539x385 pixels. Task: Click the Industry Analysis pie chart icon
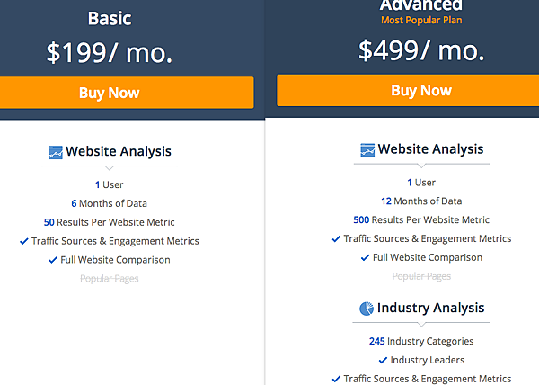click(x=367, y=309)
